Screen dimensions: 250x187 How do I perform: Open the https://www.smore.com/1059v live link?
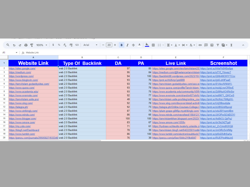click(x=169, y=122)
